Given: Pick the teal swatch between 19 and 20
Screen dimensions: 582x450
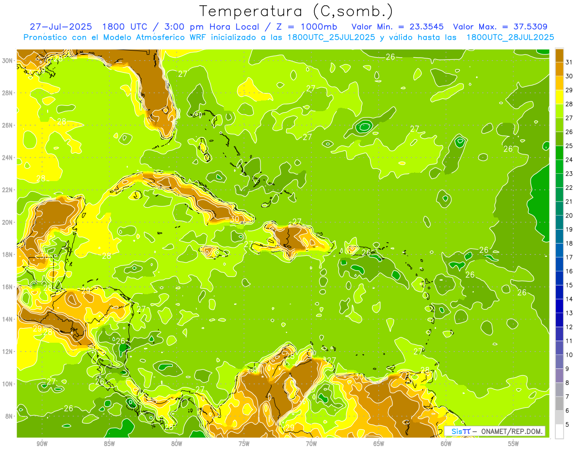Looking at the screenshot, I should (559, 222).
